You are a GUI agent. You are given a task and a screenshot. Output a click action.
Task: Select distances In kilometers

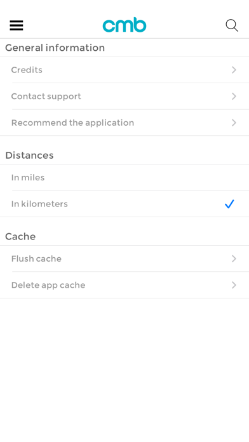pos(124,204)
